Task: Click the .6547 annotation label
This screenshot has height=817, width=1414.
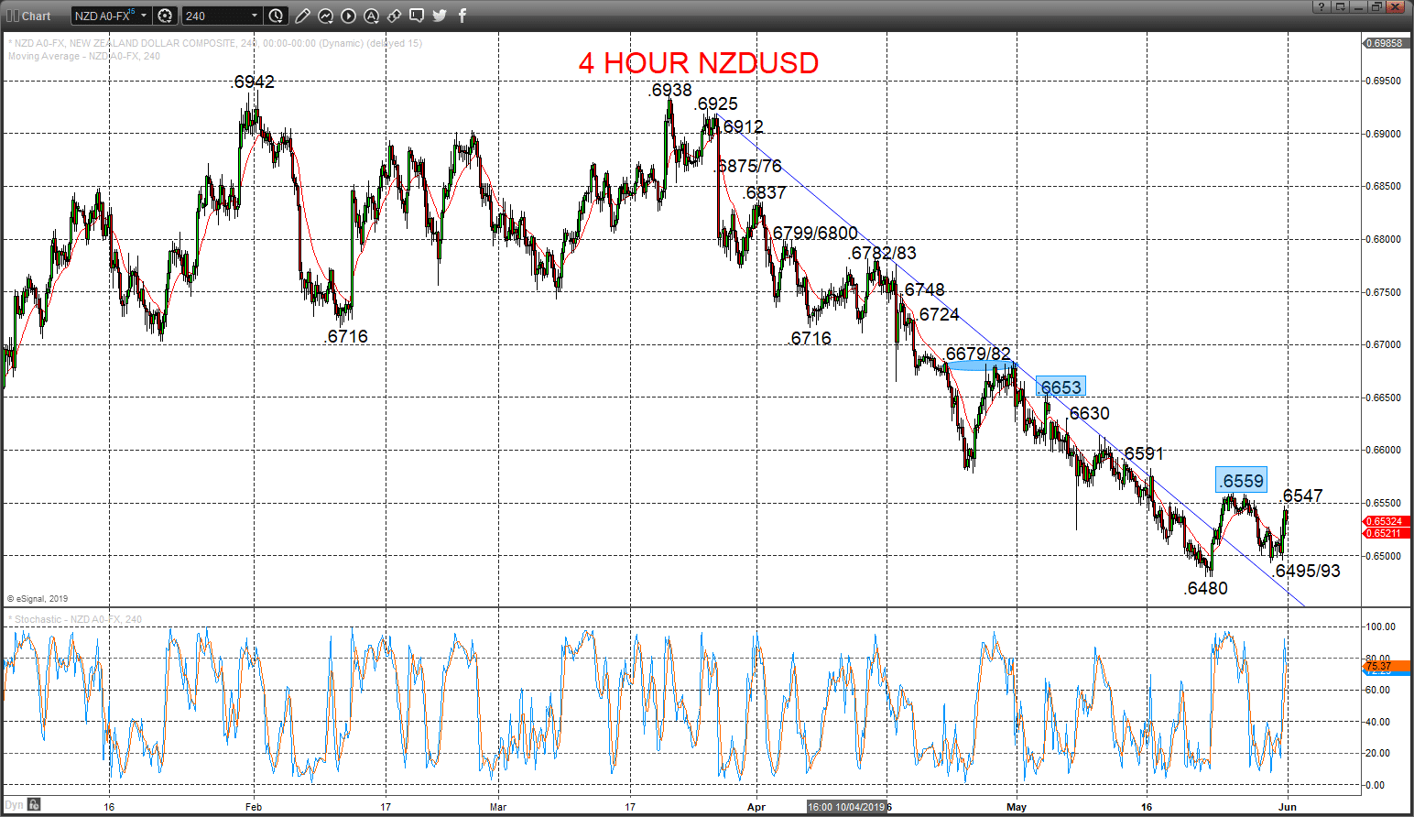Action: (x=1301, y=496)
